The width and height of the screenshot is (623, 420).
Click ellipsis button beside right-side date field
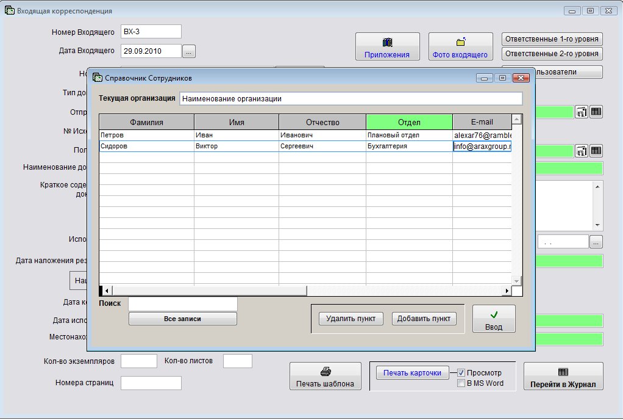point(596,242)
